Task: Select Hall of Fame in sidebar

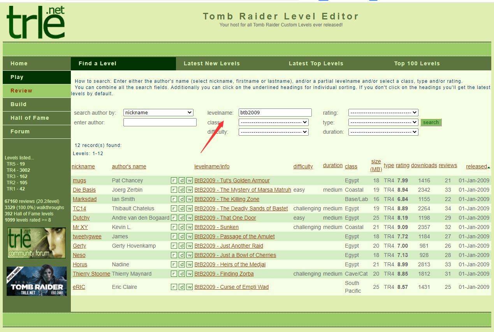Action: point(37,118)
